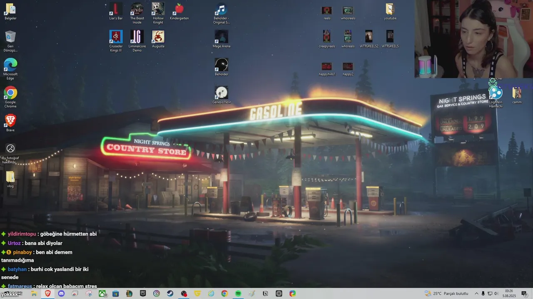The height and width of the screenshot is (299, 533).
Task: Select the Liar's Bar game shortcut
Action: pos(116,12)
